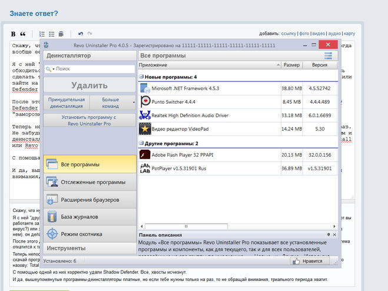Click the Revo Uninstaller window title icon
The height and width of the screenshot is (291, 388).
click(47, 45)
